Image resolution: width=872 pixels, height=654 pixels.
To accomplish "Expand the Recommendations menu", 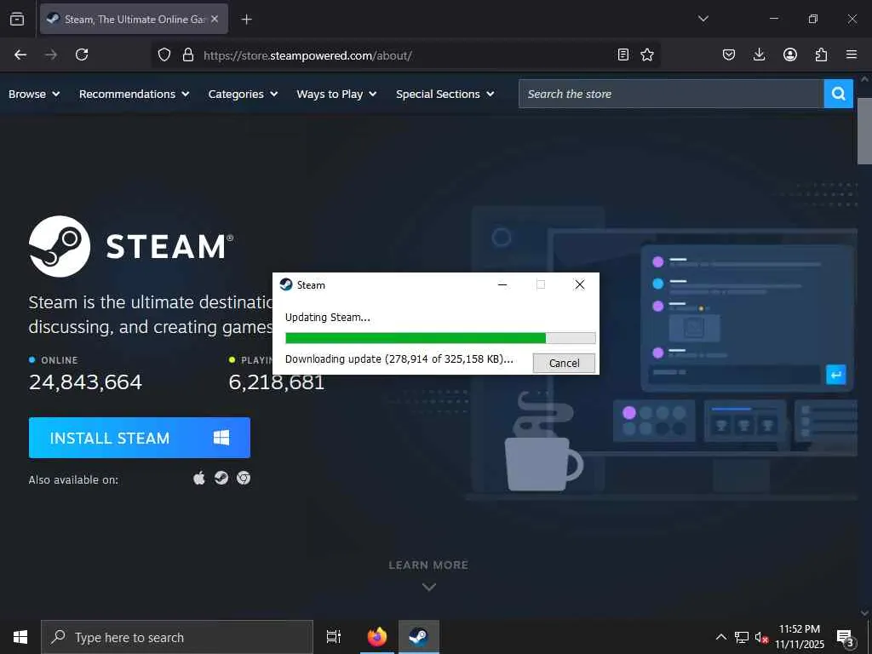I will (134, 94).
